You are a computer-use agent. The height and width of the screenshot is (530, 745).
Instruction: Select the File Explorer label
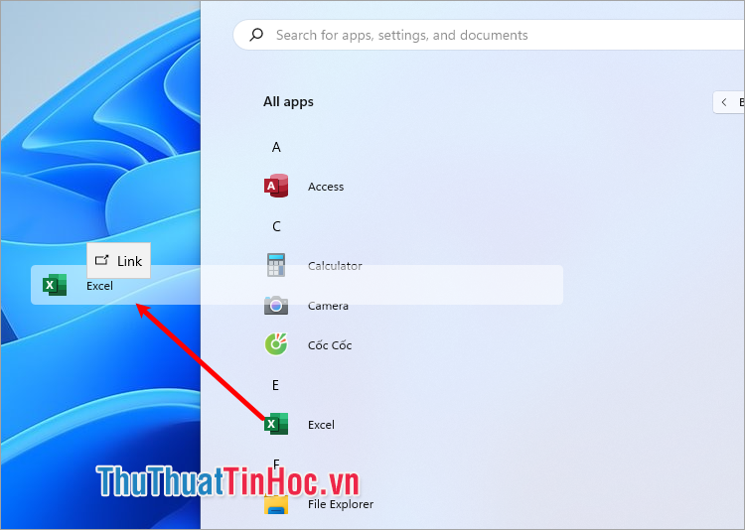click(340, 504)
